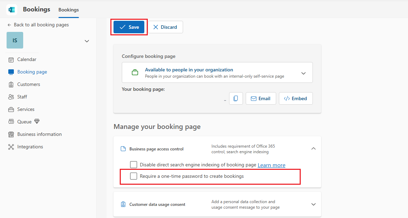The height and width of the screenshot is (218, 408).
Task: Click the back arrow icon beside Back to all booking pages
Action: click(x=9, y=25)
